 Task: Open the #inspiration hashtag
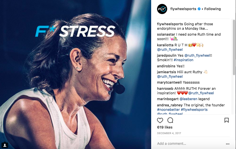click(183, 60)
